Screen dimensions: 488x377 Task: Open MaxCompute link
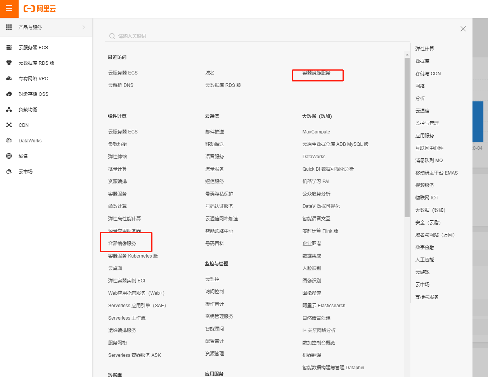[x=316, y=131]
